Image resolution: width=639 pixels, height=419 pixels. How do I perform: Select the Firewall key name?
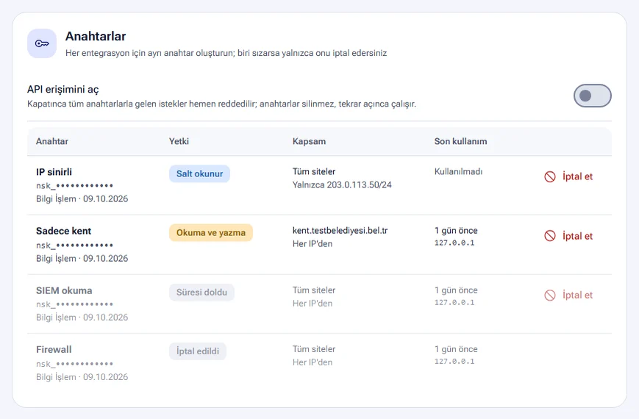point(54,350)
